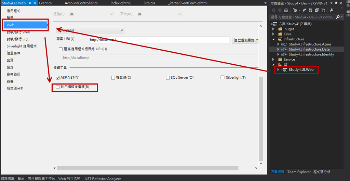Expand the Study4.Infrastructure.Azure project node

278,44
